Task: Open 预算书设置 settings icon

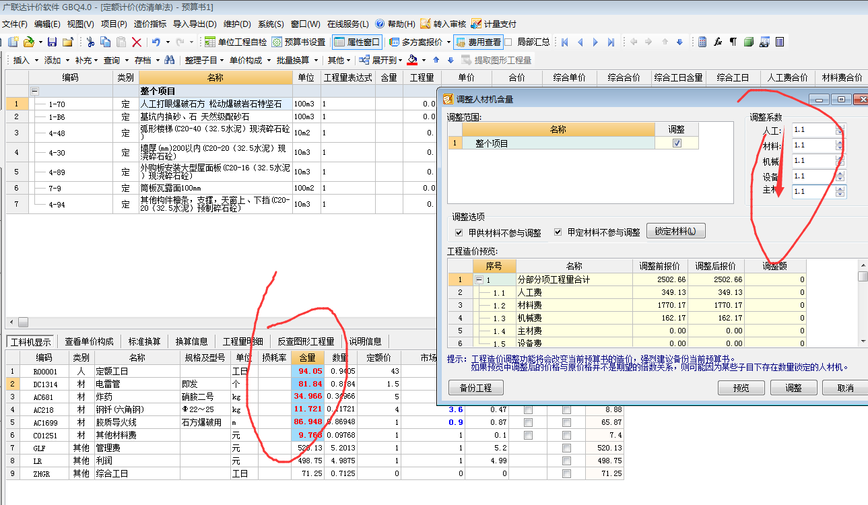Action: tap(299, 42)
